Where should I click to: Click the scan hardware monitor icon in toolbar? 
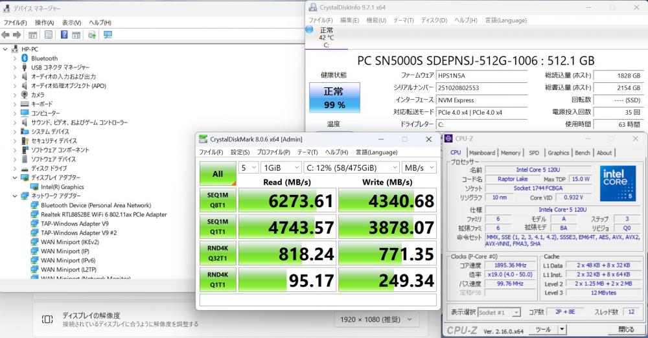point(108,35)
